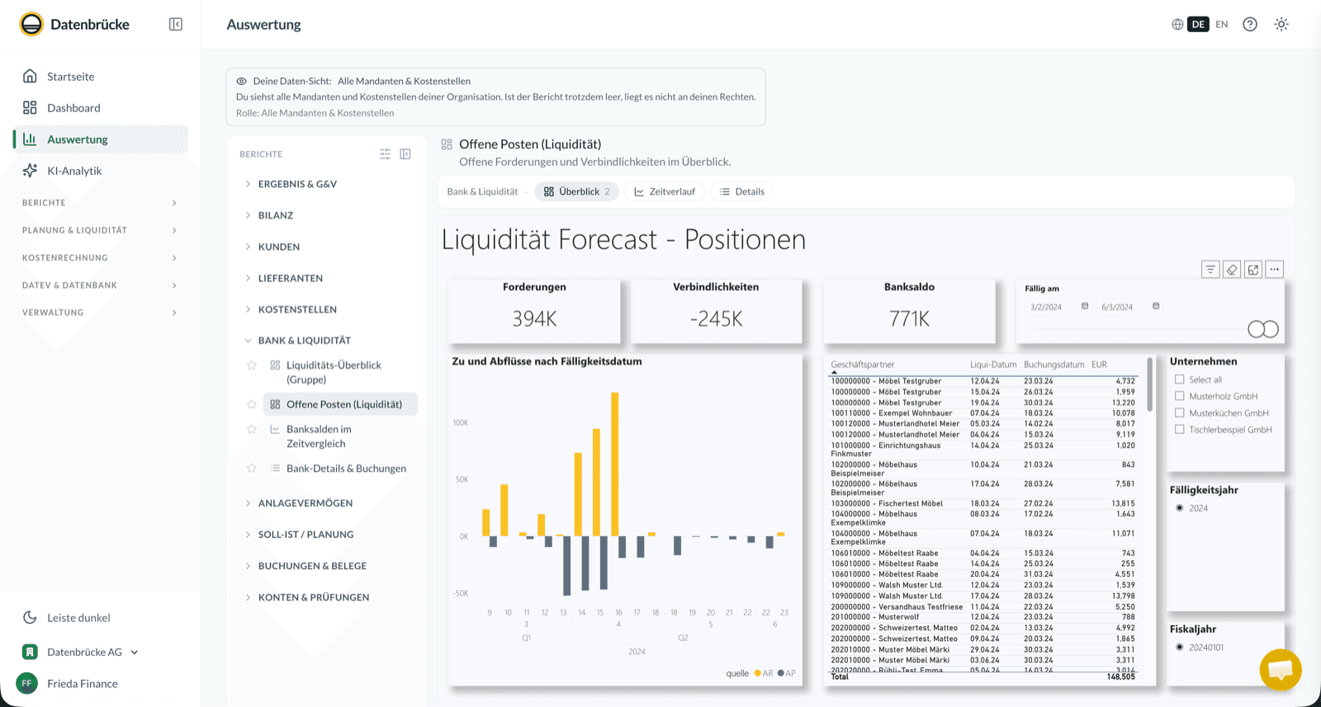Switch language to DE
The width and height of the screenshot is (1321, 707).
[x=1198, y=25]
